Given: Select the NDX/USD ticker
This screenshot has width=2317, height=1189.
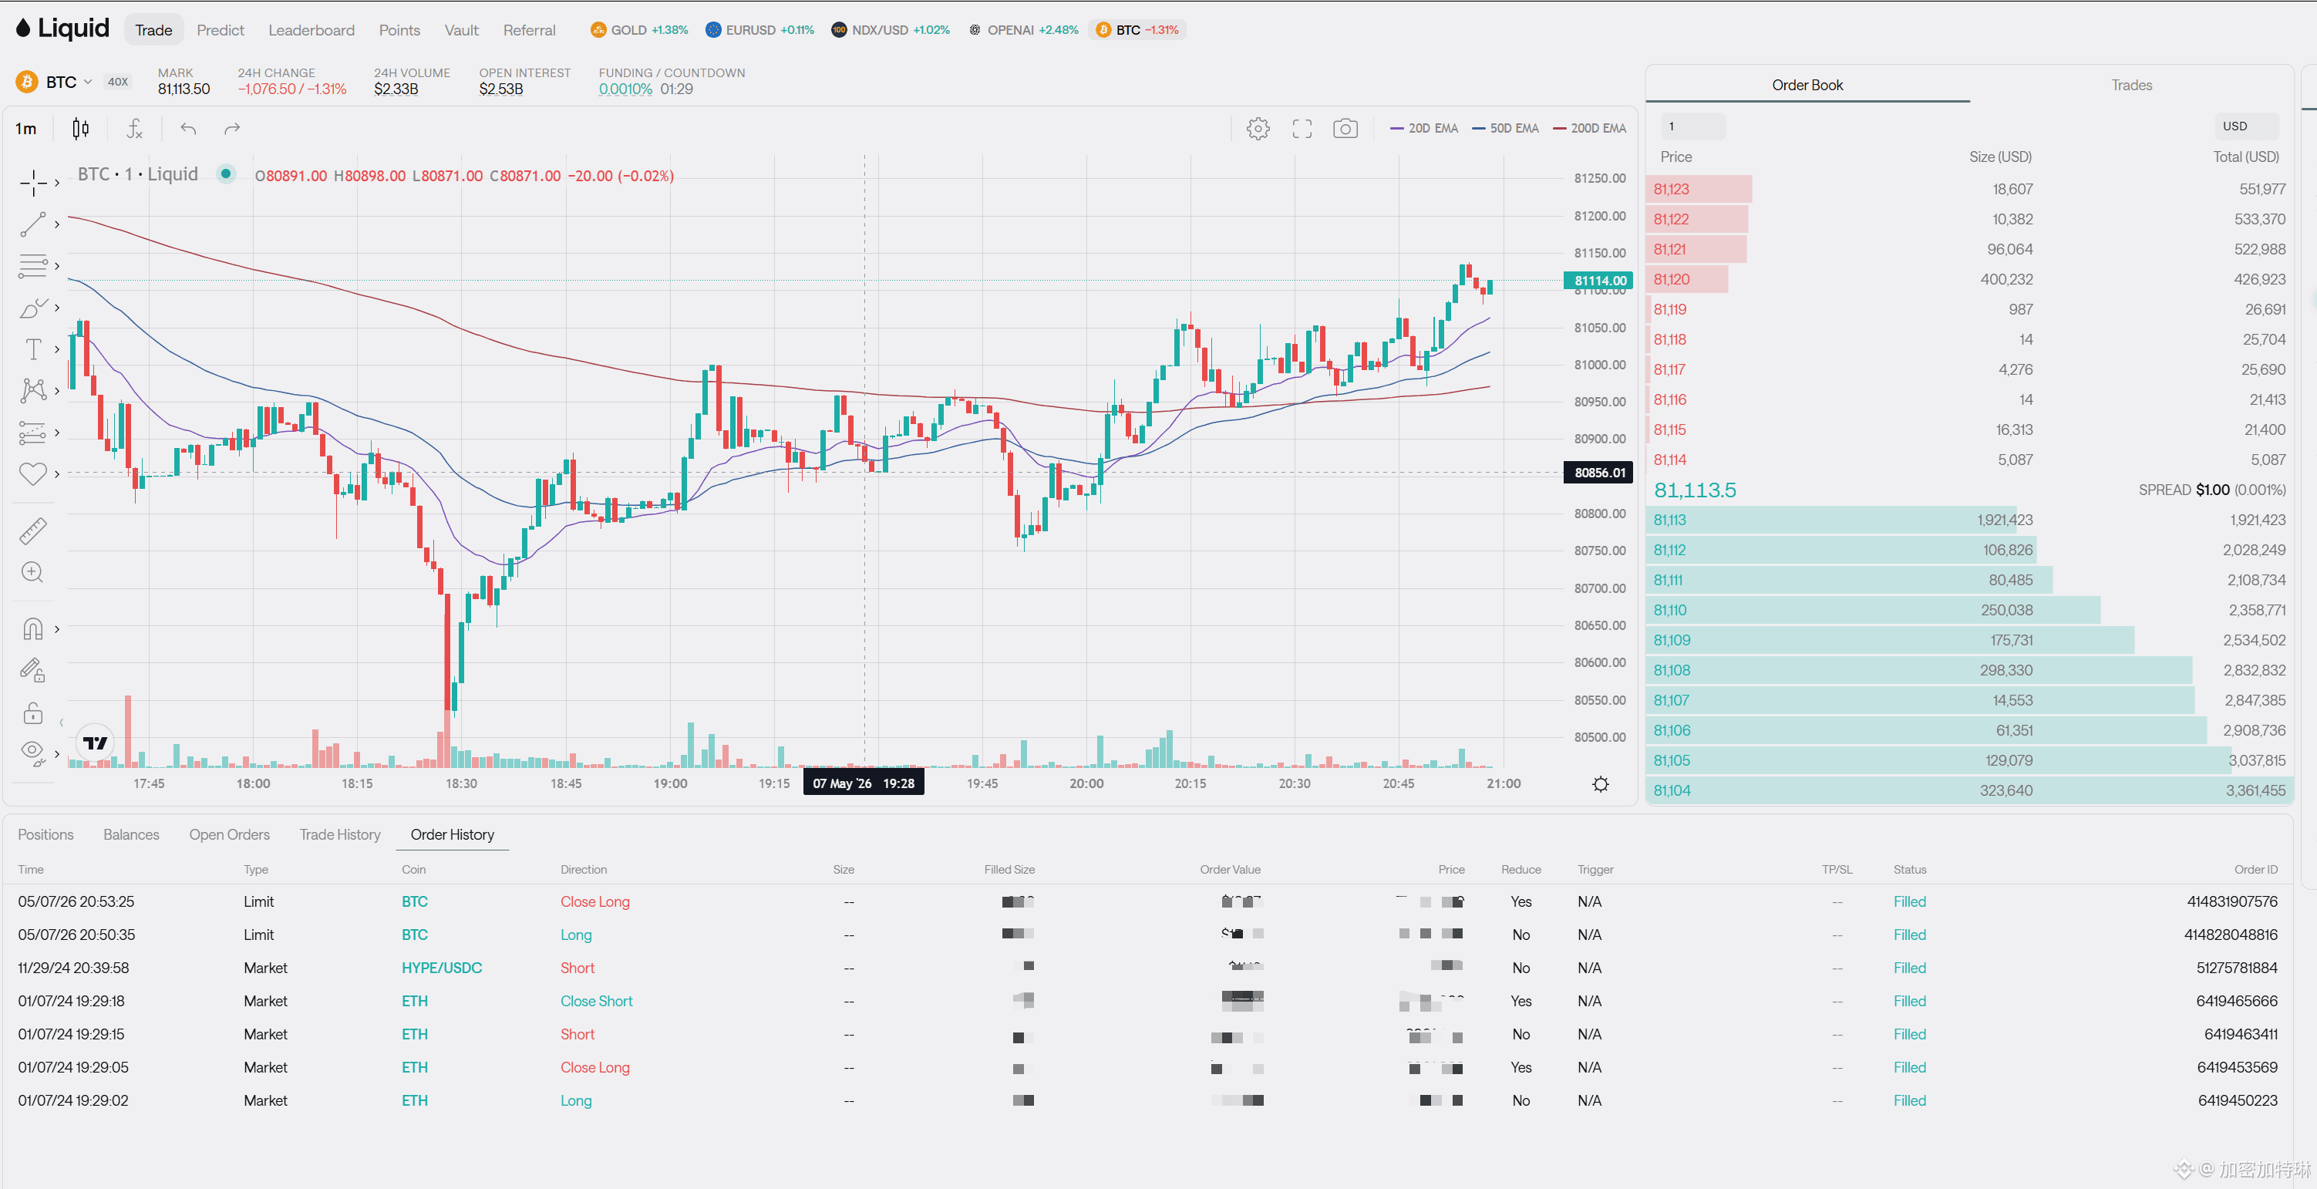Looking at the screenshot, I should point(891,29).
